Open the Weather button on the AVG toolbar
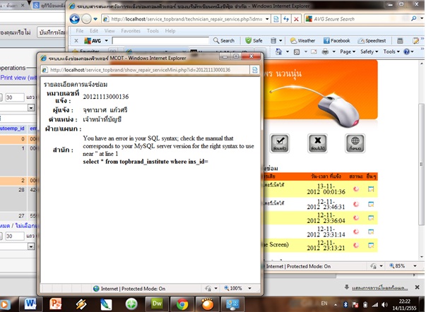The image size is (426, 312). (302, 41)
